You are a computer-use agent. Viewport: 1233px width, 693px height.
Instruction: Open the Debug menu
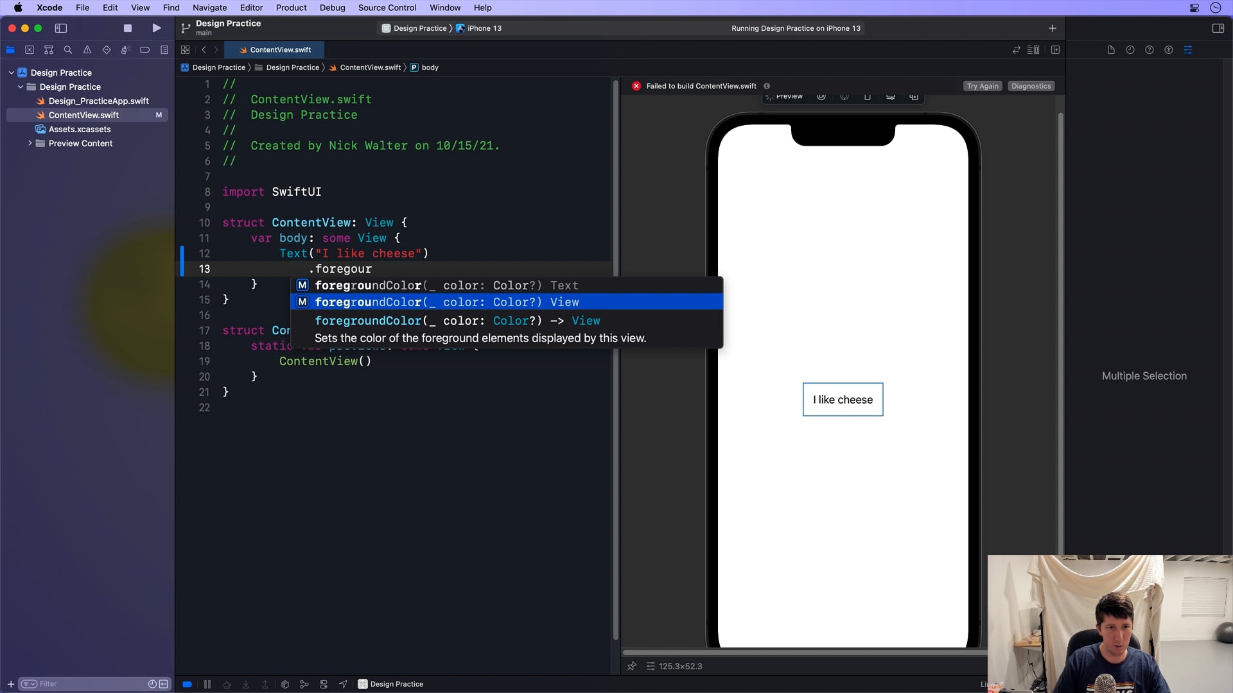pos(332,8)
